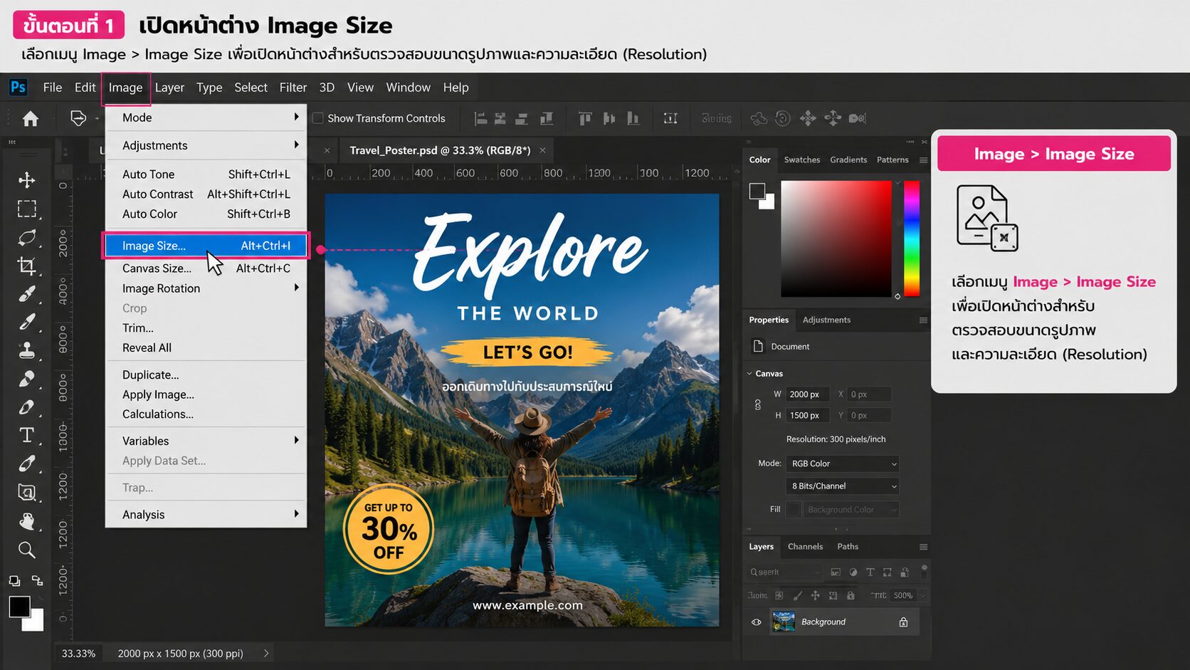Hide the Background layer eye icon
The height and width of the screenshot is (670, 1190).
coord(756,622)
